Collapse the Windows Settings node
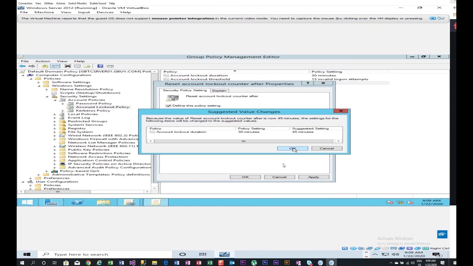This screenshot has width=473, height=266. 39,86
